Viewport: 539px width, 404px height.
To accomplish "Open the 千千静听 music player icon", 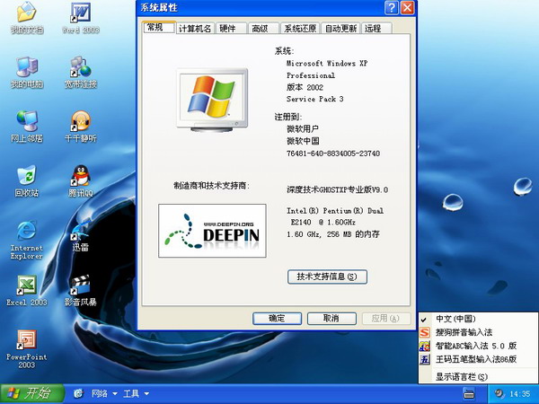I will [x=81, y=120].
